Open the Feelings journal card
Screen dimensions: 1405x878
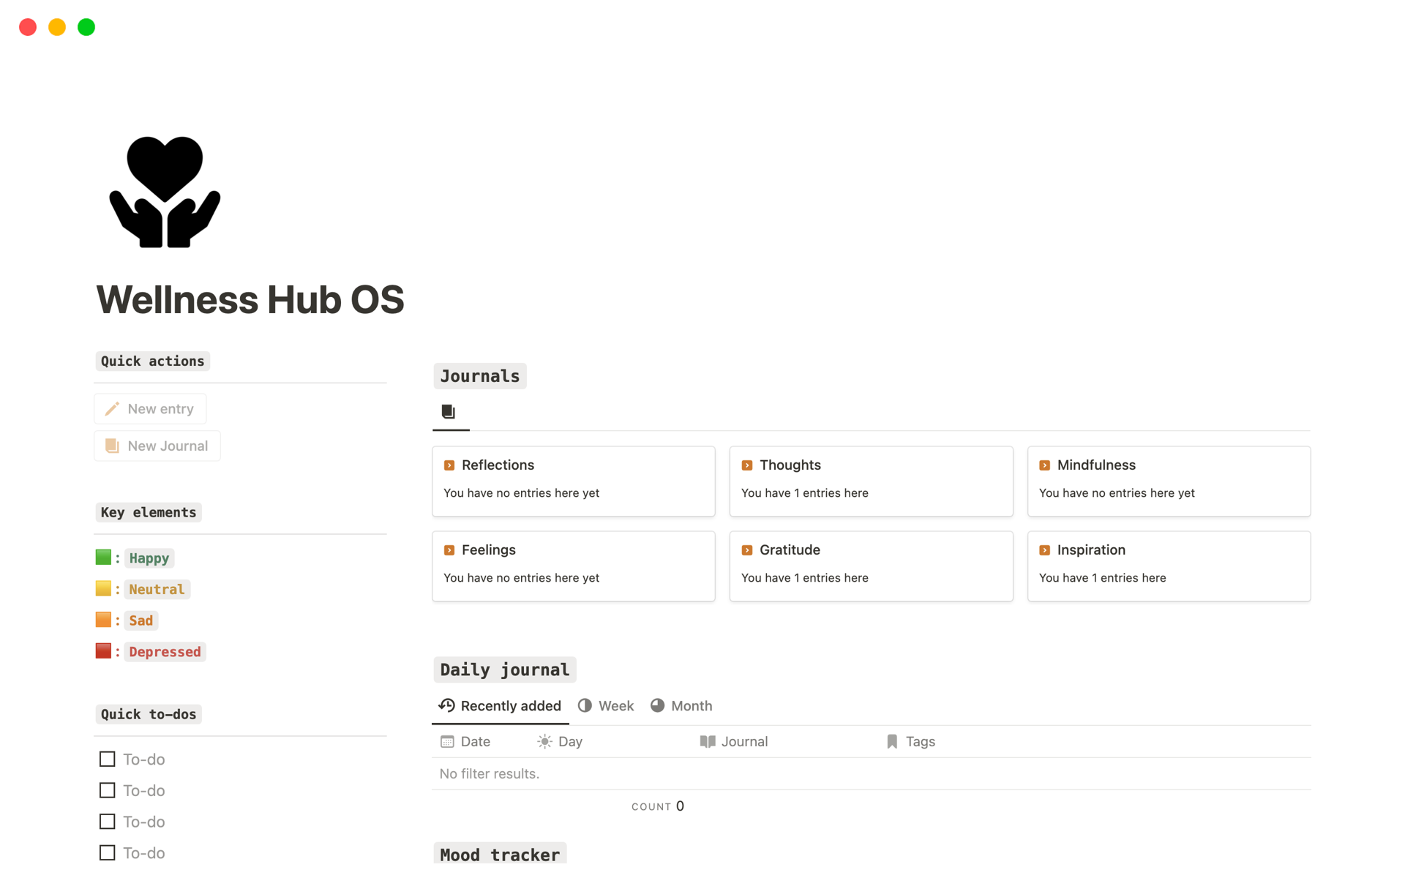[574, 563]
